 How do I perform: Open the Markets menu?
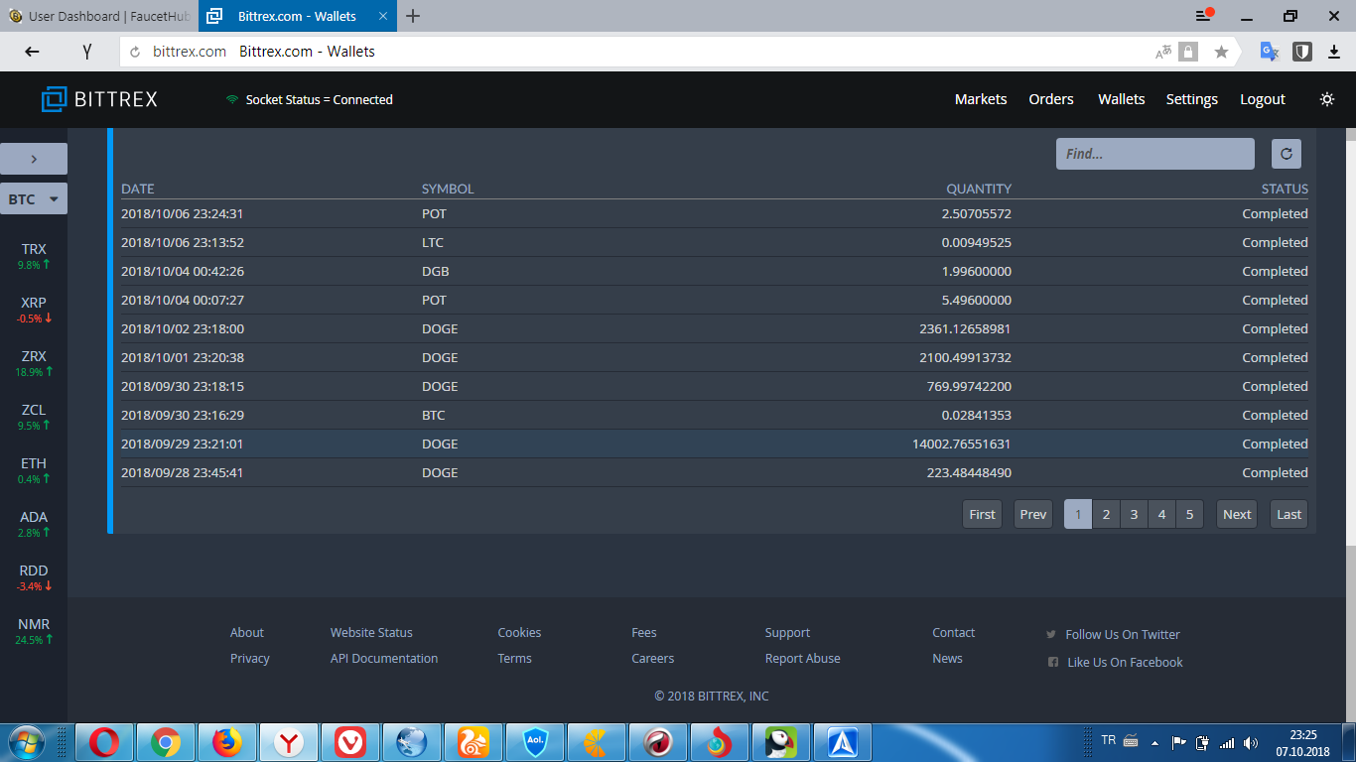981,99
